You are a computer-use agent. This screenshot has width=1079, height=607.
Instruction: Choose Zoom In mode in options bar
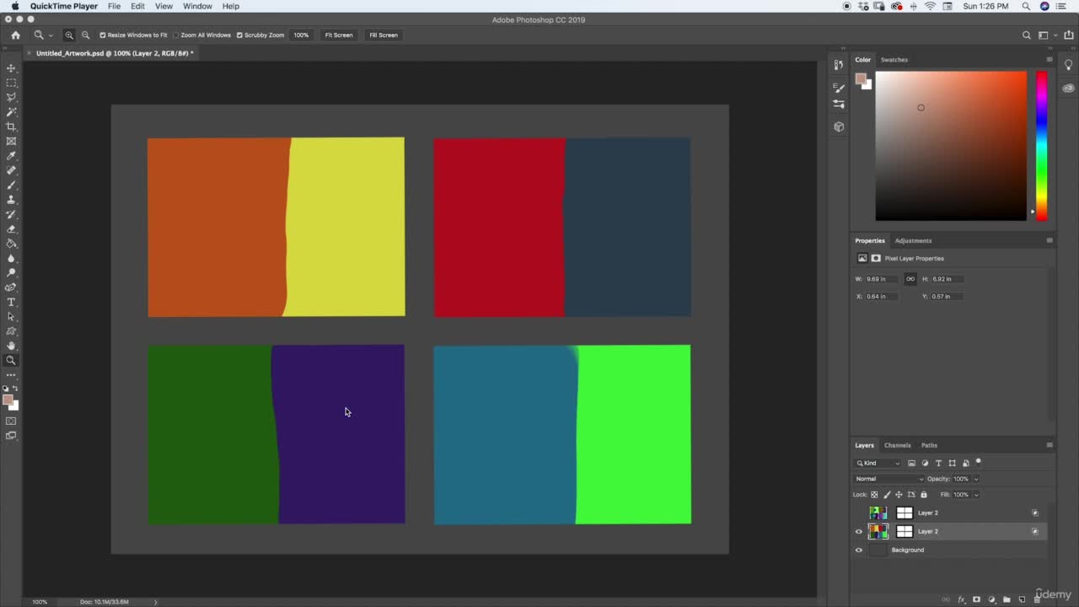tap(69, 35)
